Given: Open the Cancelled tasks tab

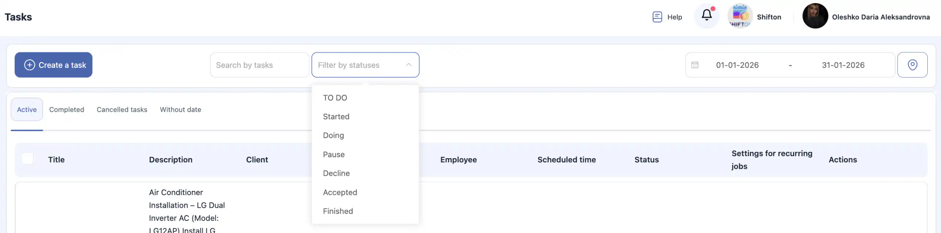Looking at the screenshot, I should coord(122,110).
